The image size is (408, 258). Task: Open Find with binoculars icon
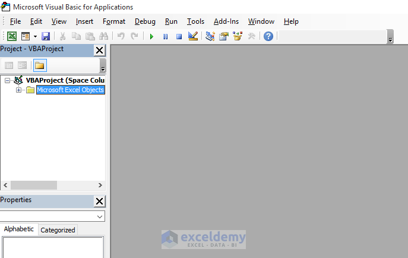(103, 36)
